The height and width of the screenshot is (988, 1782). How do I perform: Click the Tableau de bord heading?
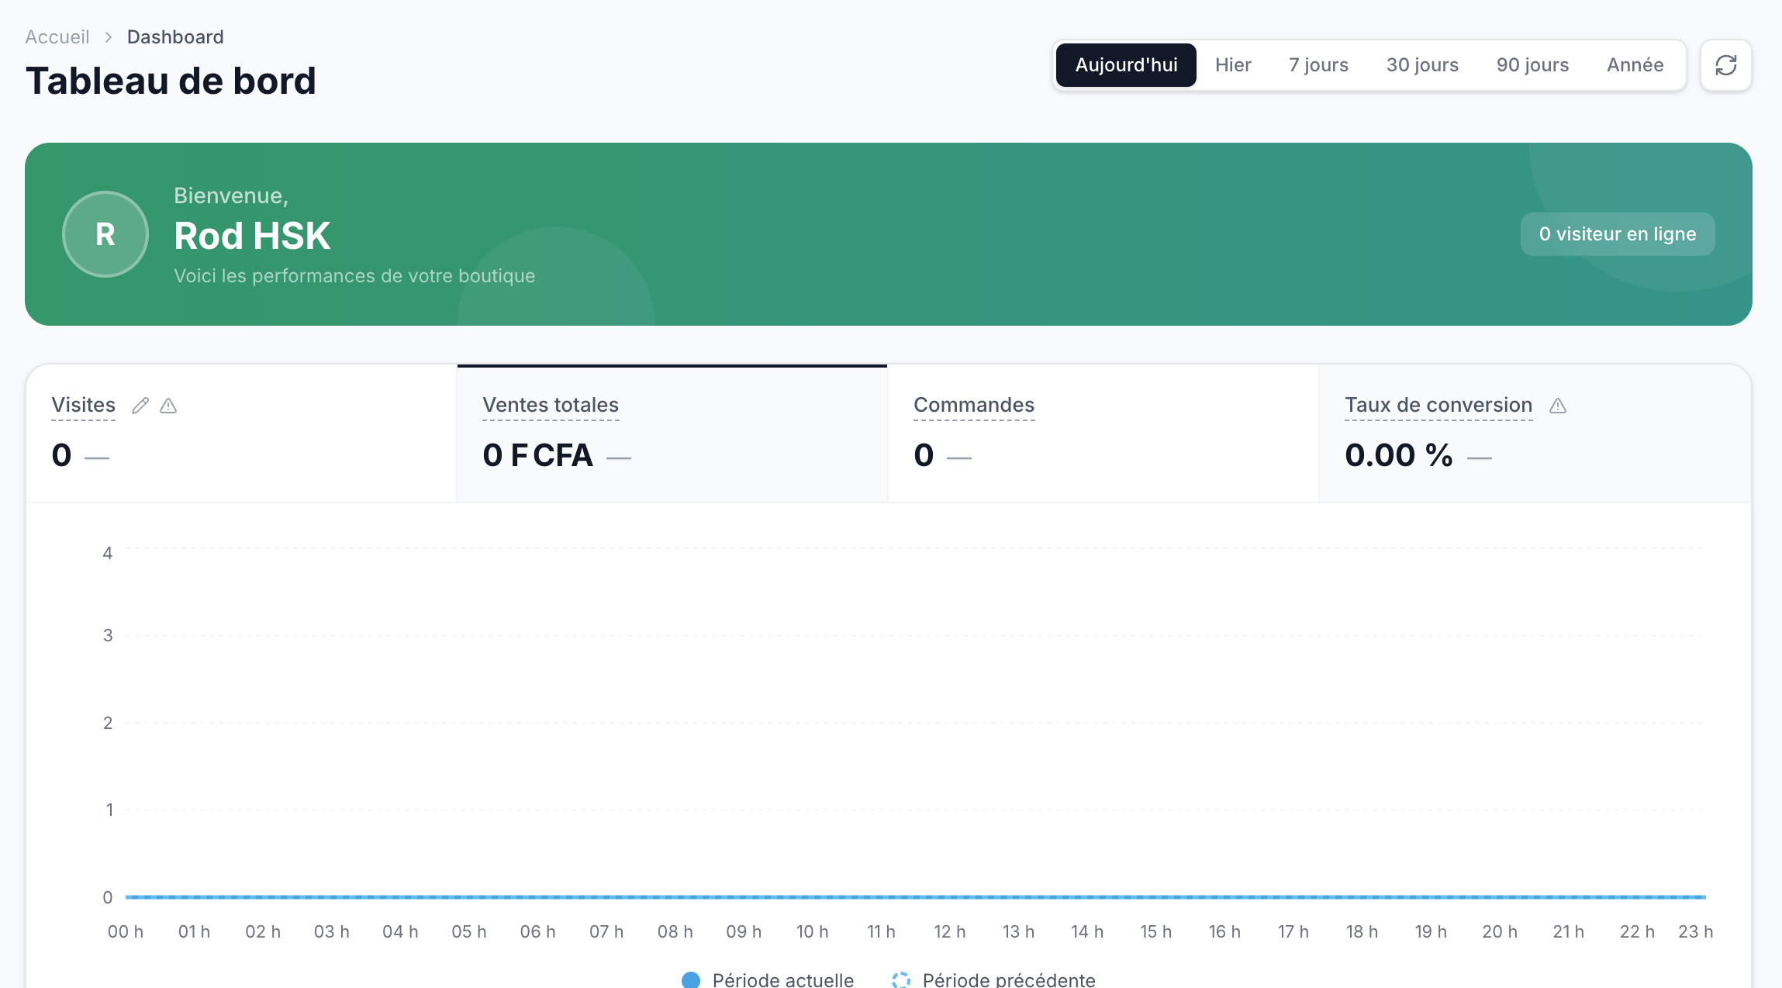pos(171,81)
